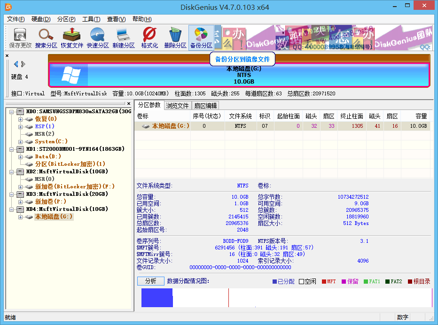Click the 保留 magenta legend swatch

pyautogui.click(x=344, y=282)
